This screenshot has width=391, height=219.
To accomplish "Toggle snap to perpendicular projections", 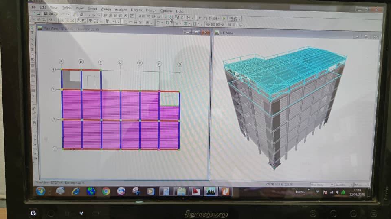I will 35,149.
